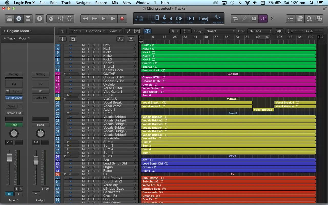This screenshot has height=205, width=328.
Task: Enable input monitoring on Organ track
Action: coord(99,167)
